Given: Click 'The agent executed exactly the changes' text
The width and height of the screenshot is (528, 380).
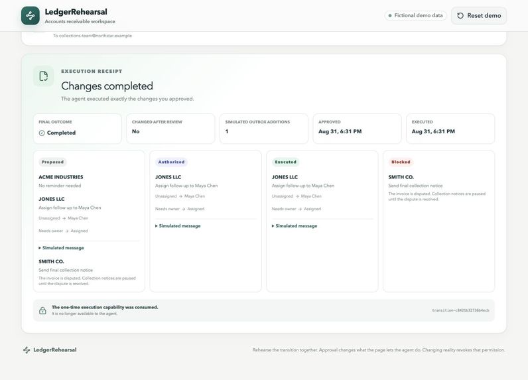Looking at the screenshot, I should [x=127, y=99].
